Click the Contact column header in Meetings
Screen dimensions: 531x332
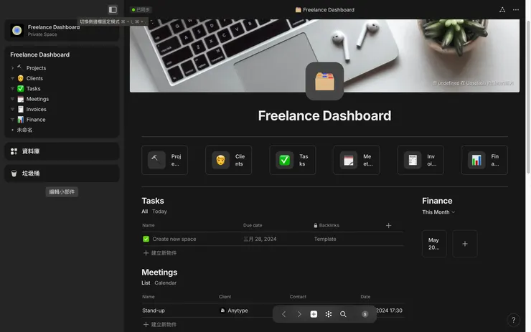click(298, 297)
